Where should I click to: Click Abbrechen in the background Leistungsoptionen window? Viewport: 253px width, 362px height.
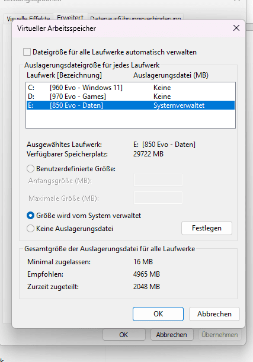click(172, 335)
